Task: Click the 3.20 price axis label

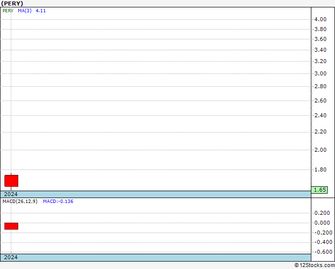Action: [320, 61]
